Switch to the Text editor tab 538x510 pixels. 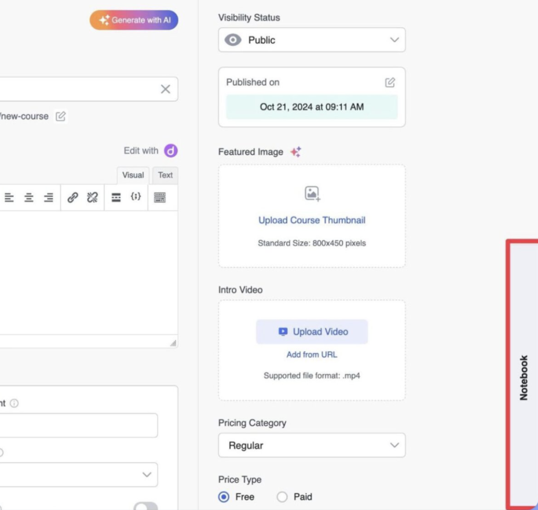[165, 175]
